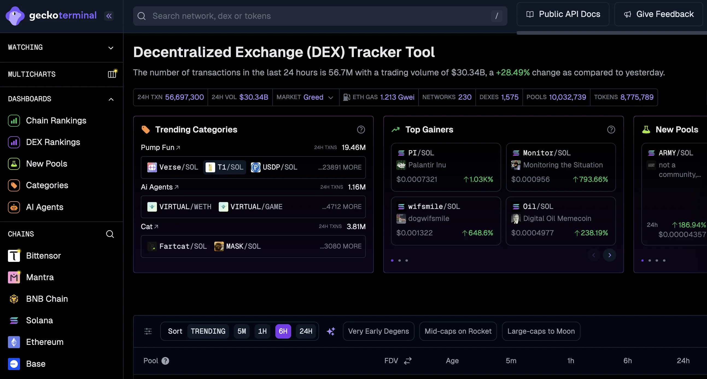Jump to second Top Gainers page dot
The width and height of the screenshot is (707, 379).
(400, 260)
